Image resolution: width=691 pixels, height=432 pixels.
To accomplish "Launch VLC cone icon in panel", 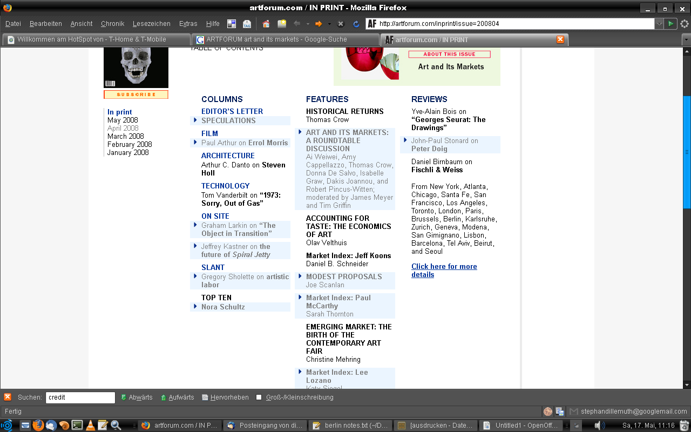I will click(90, 425).
